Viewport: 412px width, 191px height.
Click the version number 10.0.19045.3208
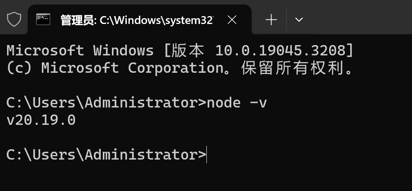pyautogui.click(x=280, y=50)
